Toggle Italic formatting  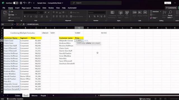pyautogui.click(x=28, y=16)
